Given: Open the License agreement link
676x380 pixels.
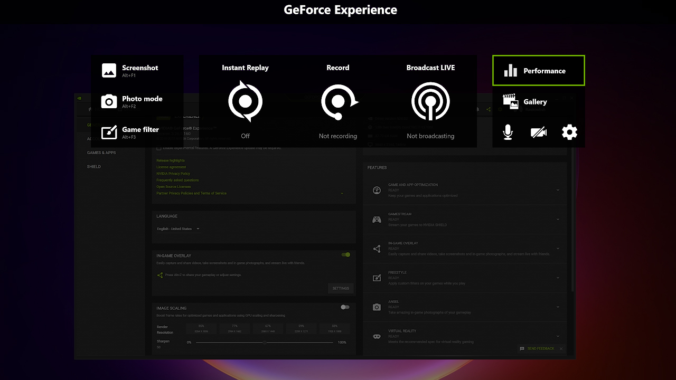Looking at the screenshot, I should (x=171, y=167).
